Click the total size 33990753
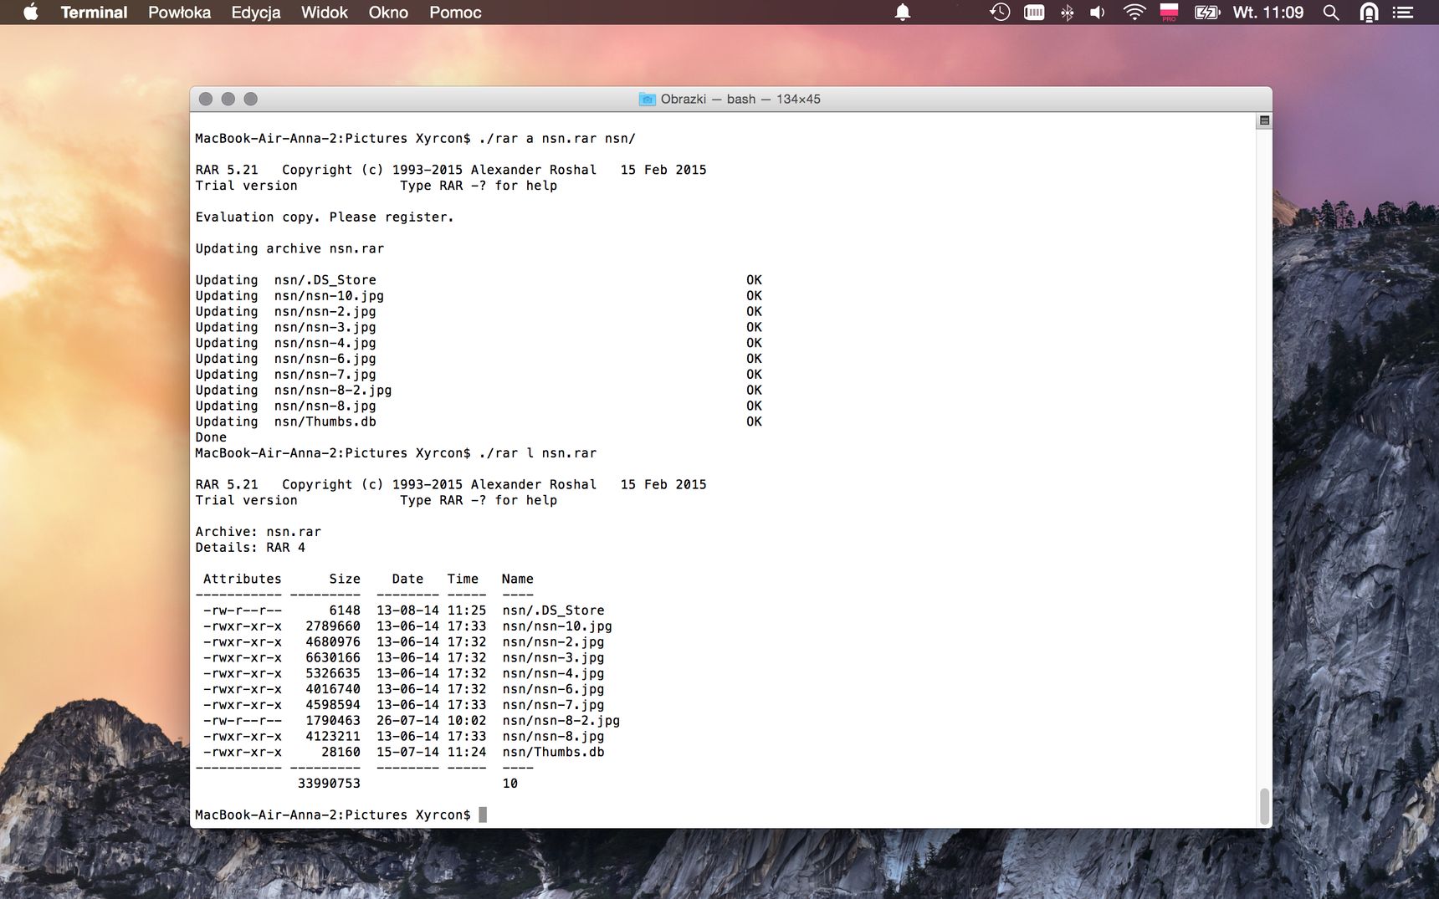Screen dimensions: 1439x899 (329, 784)
